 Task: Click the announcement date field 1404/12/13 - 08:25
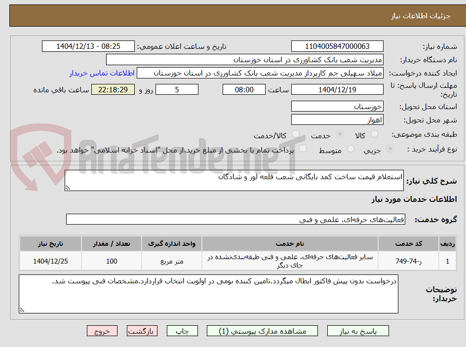tap(88, 46)
